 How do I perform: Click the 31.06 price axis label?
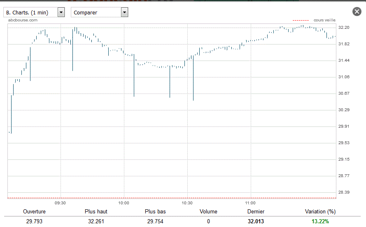(344, 77)
